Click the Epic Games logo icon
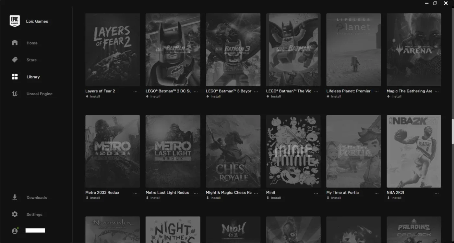Viewport: 454px width, 243px height. coord(15,21)
